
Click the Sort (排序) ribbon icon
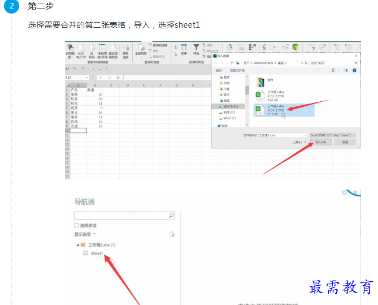point(184,49)
